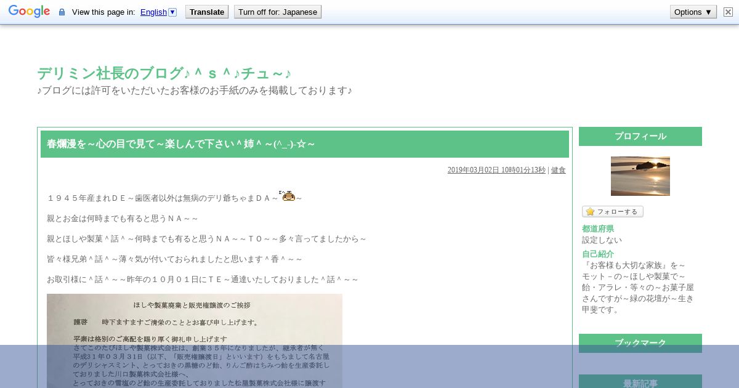Viewport: 739px width, 388px height.
Task: Click the フォローする follow button
Action: 613,211
